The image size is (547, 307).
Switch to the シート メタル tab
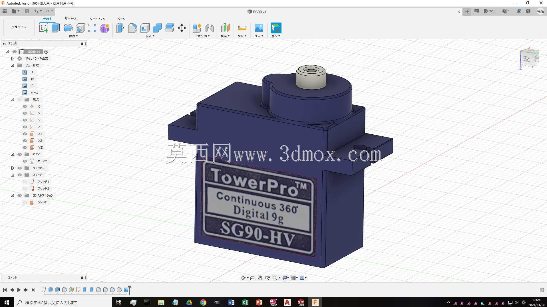coord(97,19)
